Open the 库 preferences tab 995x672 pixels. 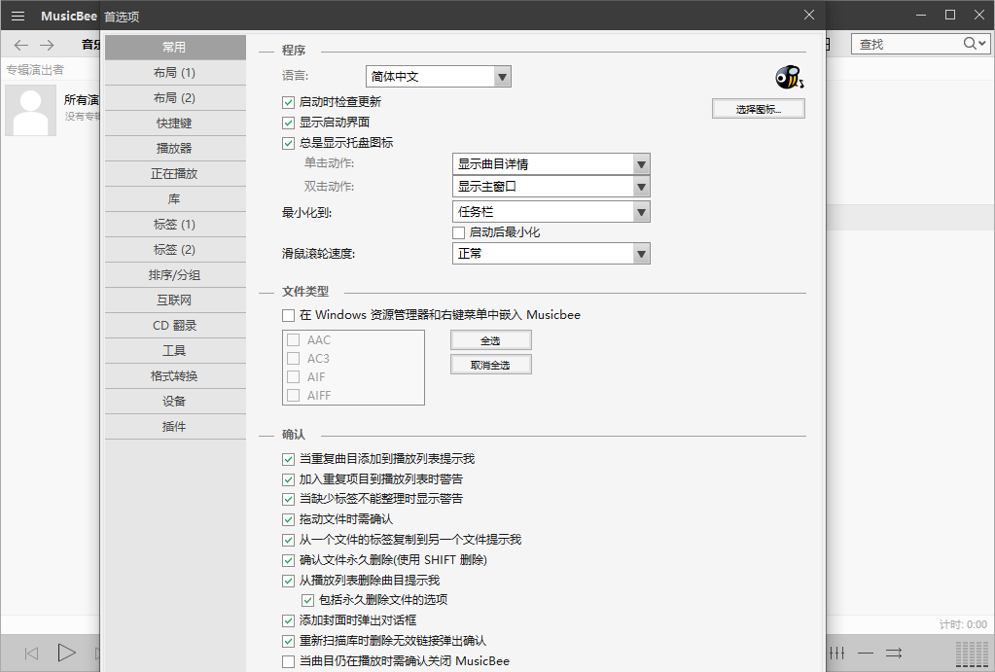tap(175, 199)
